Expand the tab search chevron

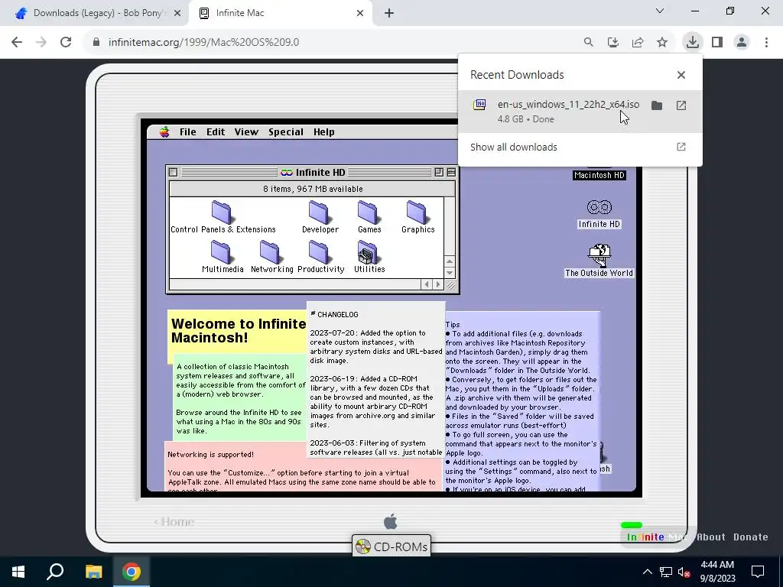660,11
